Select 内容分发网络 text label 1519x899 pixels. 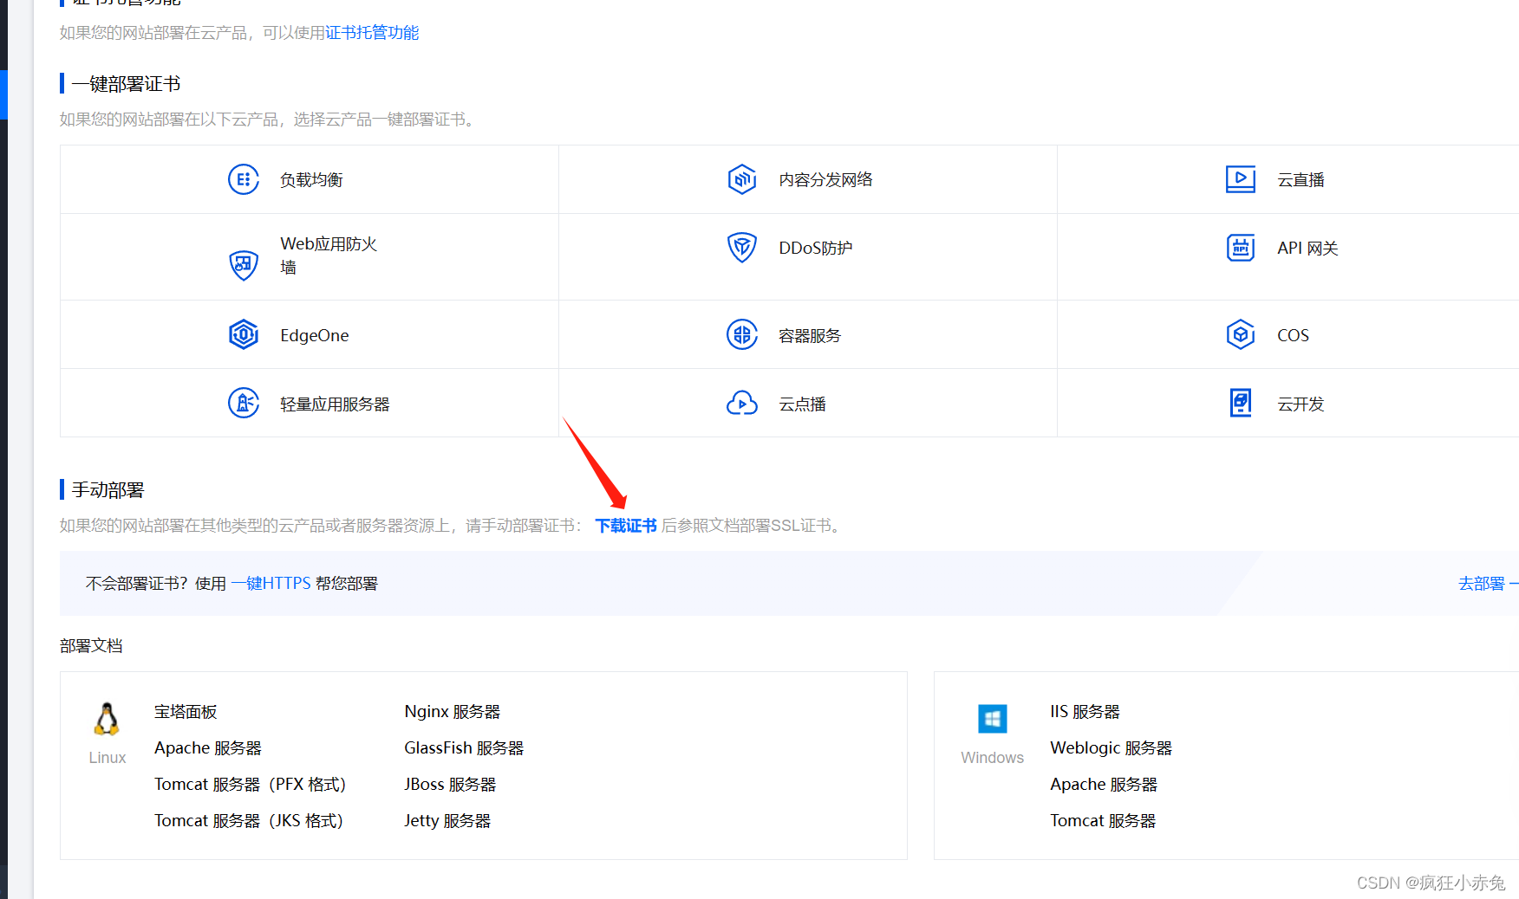coord(825,180)
